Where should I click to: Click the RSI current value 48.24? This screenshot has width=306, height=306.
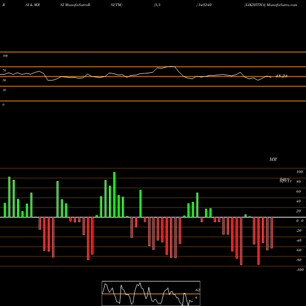point(282,76)
